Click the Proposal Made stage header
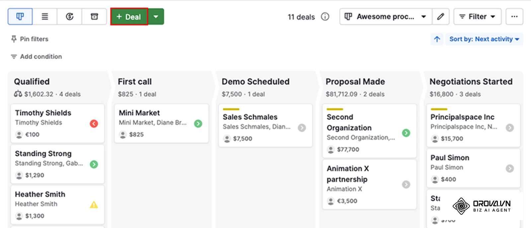 355,82
